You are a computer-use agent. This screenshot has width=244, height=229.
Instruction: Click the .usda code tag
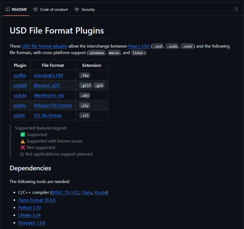click(172, 46)
